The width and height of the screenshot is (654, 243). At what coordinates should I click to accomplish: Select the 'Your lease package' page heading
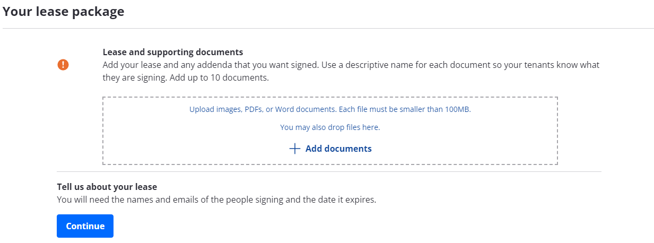click(x=64, y=11)
